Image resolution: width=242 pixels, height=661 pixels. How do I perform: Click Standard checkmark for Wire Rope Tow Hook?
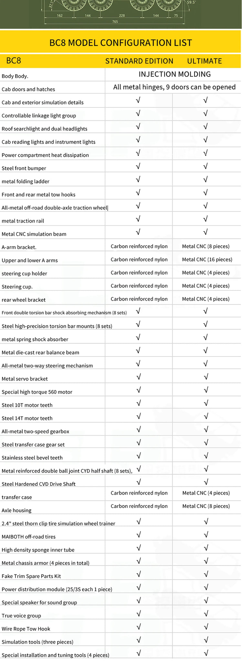pyautogui.click(x=138, y=627)
